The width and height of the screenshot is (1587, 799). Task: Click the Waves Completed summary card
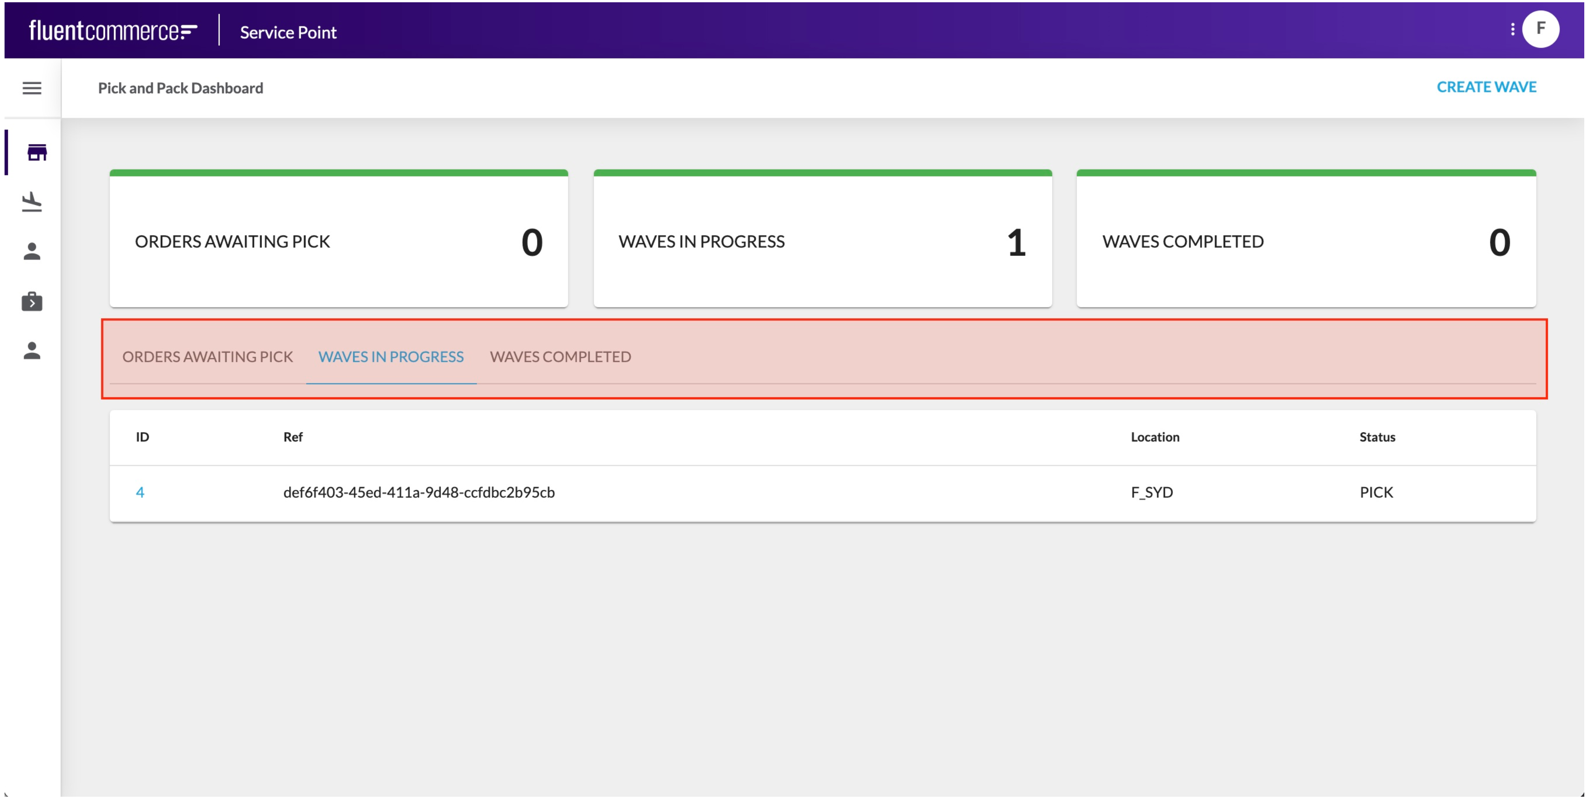point(1306,241)
